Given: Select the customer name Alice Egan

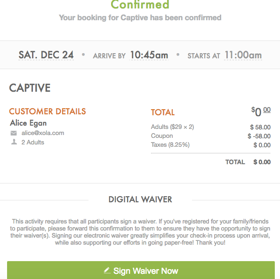Looking at the screenshot, I should pos(28,123).
